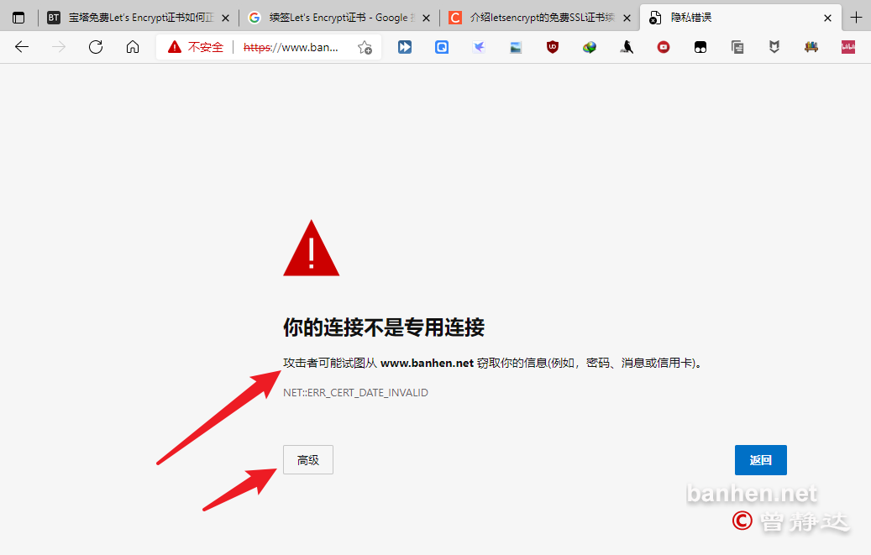The height and width of the screenshot is (555, 871).
Task: Add this page to favorites with the star icon
Action: (x=365, y=47)
